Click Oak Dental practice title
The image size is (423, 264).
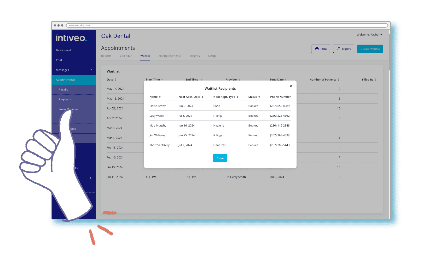(116, 36)
